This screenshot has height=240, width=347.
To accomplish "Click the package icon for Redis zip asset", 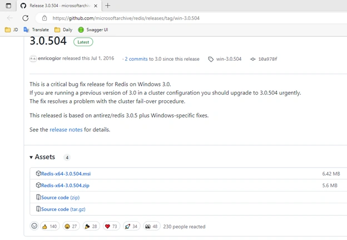I will coord(38,185).
